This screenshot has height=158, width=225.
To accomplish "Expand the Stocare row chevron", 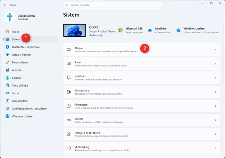I will coord(215,120).
